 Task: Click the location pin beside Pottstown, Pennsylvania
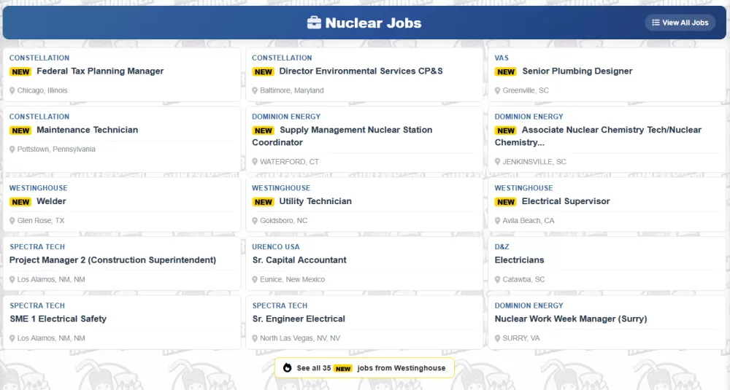(x=12, y=149)
